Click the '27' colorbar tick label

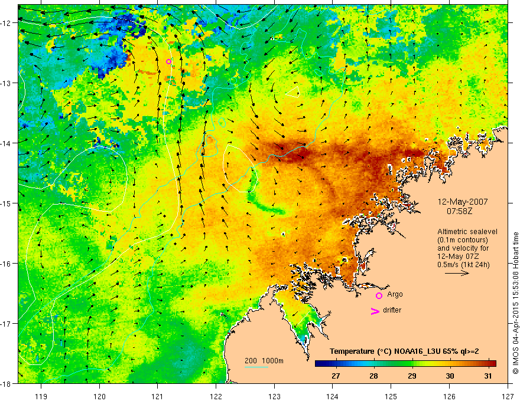coord(336,376)
